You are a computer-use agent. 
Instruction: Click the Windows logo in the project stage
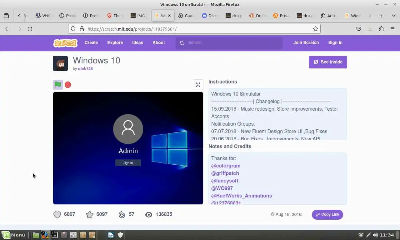(x=169, y=149)
